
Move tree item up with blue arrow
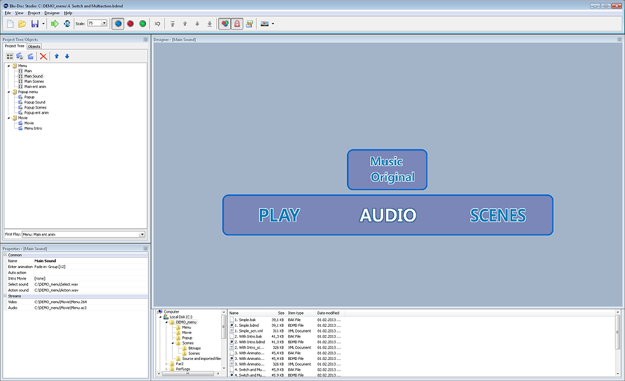[57, 57]
